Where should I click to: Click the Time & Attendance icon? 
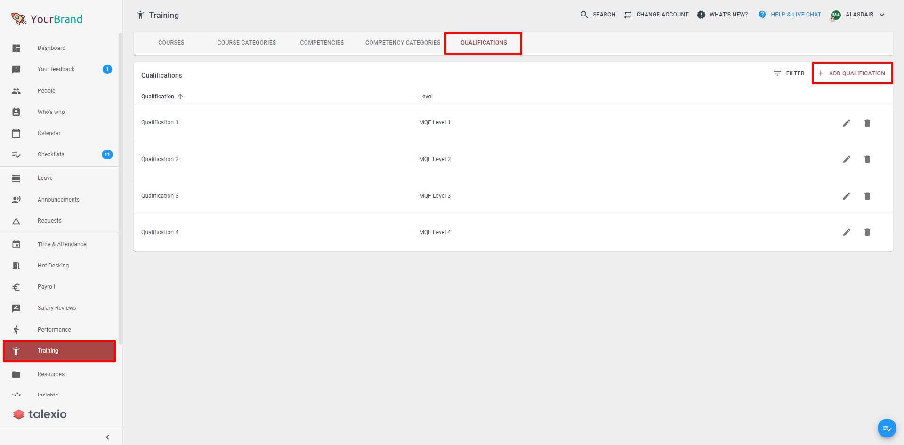(16, 244)
